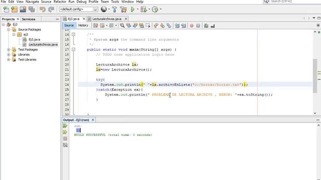
Task: Go to previous bookmark icon
Action: coord(156,25)
